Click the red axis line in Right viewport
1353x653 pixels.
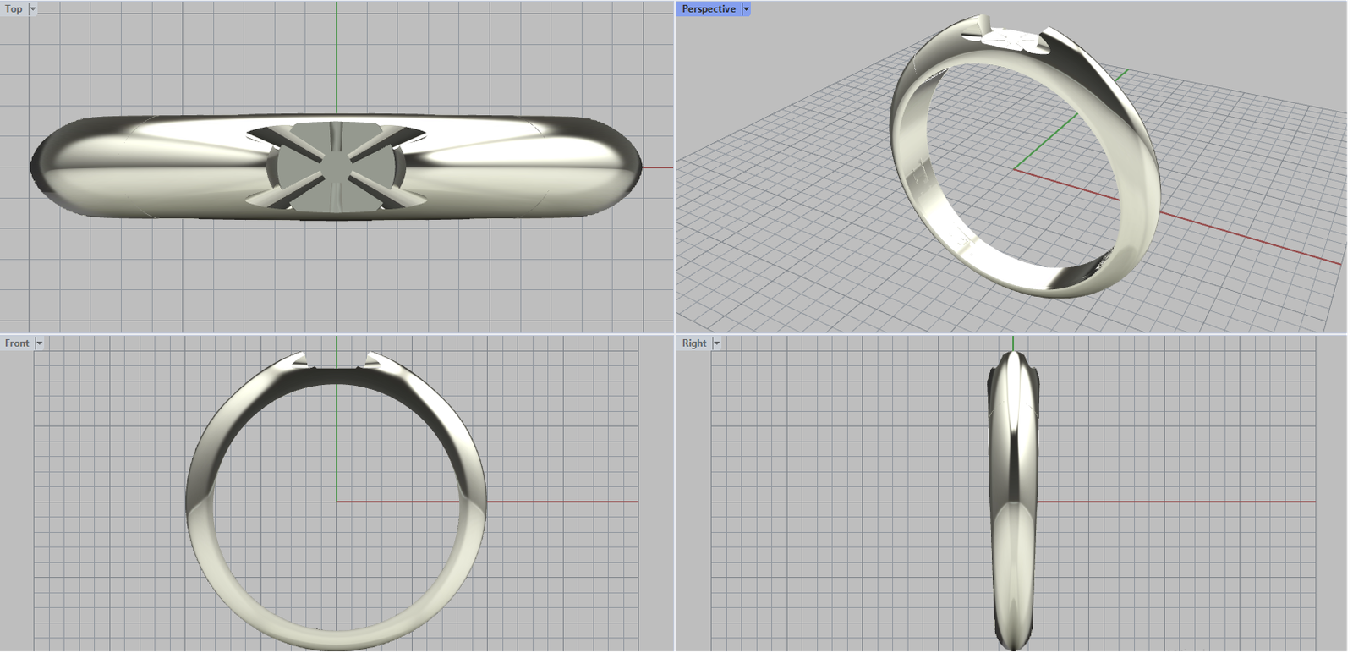(1184, 502)
